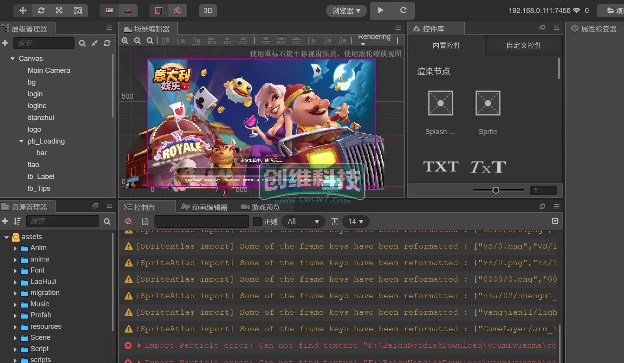The height and width of the screenshot is (363, 624).
Task: Click the refresh preview button
Action: point(403,10)
